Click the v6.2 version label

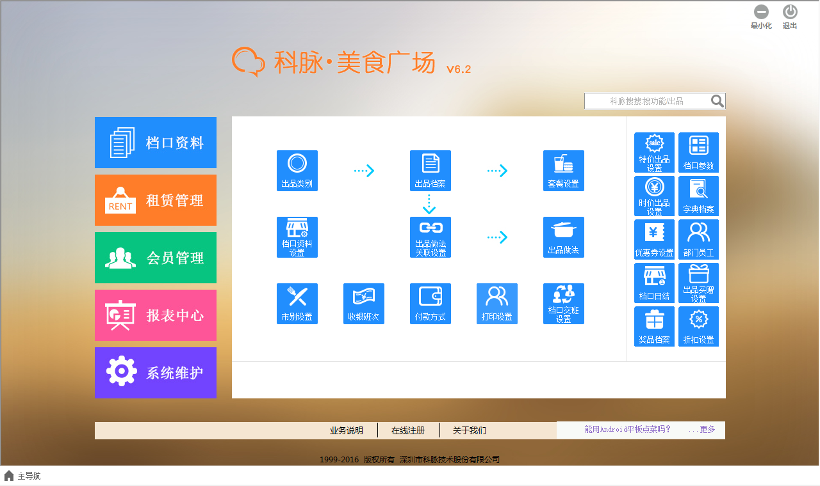click(x=459, y=69)
